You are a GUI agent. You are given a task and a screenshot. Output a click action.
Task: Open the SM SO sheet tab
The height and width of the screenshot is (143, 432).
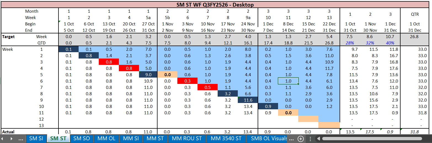(81, 139)
